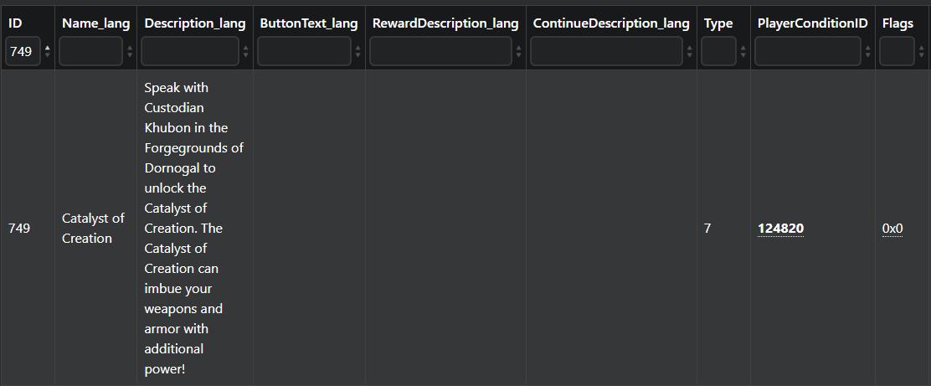Click the 0x0 Flags value
Viewport: 931px width, 386px height.
pyautogui.click(x=892, y=229)
